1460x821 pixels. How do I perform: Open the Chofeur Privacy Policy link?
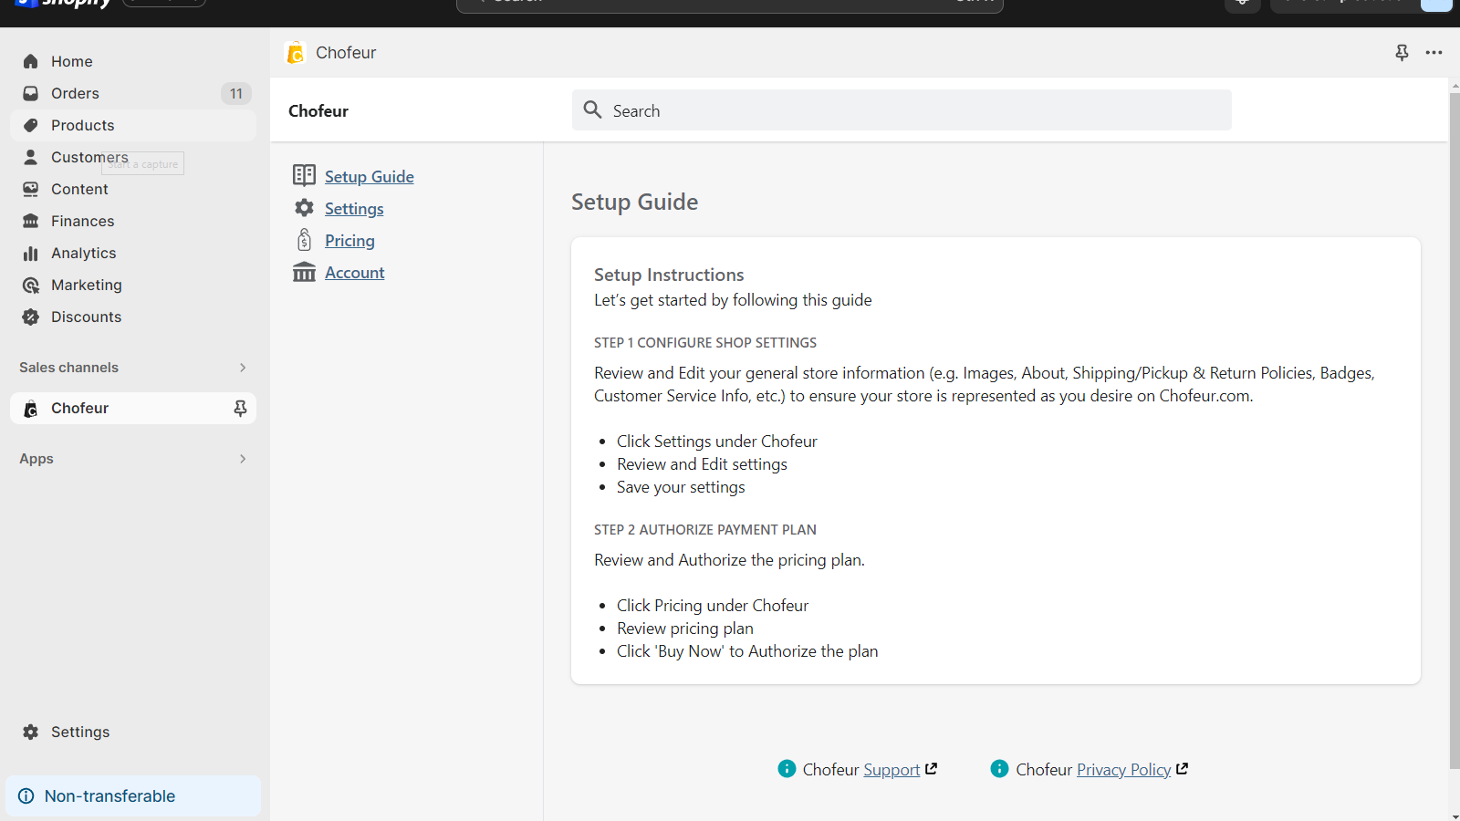1124,770
